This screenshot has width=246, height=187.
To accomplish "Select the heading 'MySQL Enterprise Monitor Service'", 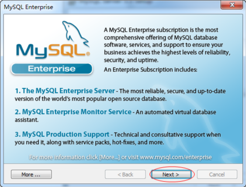I will 77,112.
